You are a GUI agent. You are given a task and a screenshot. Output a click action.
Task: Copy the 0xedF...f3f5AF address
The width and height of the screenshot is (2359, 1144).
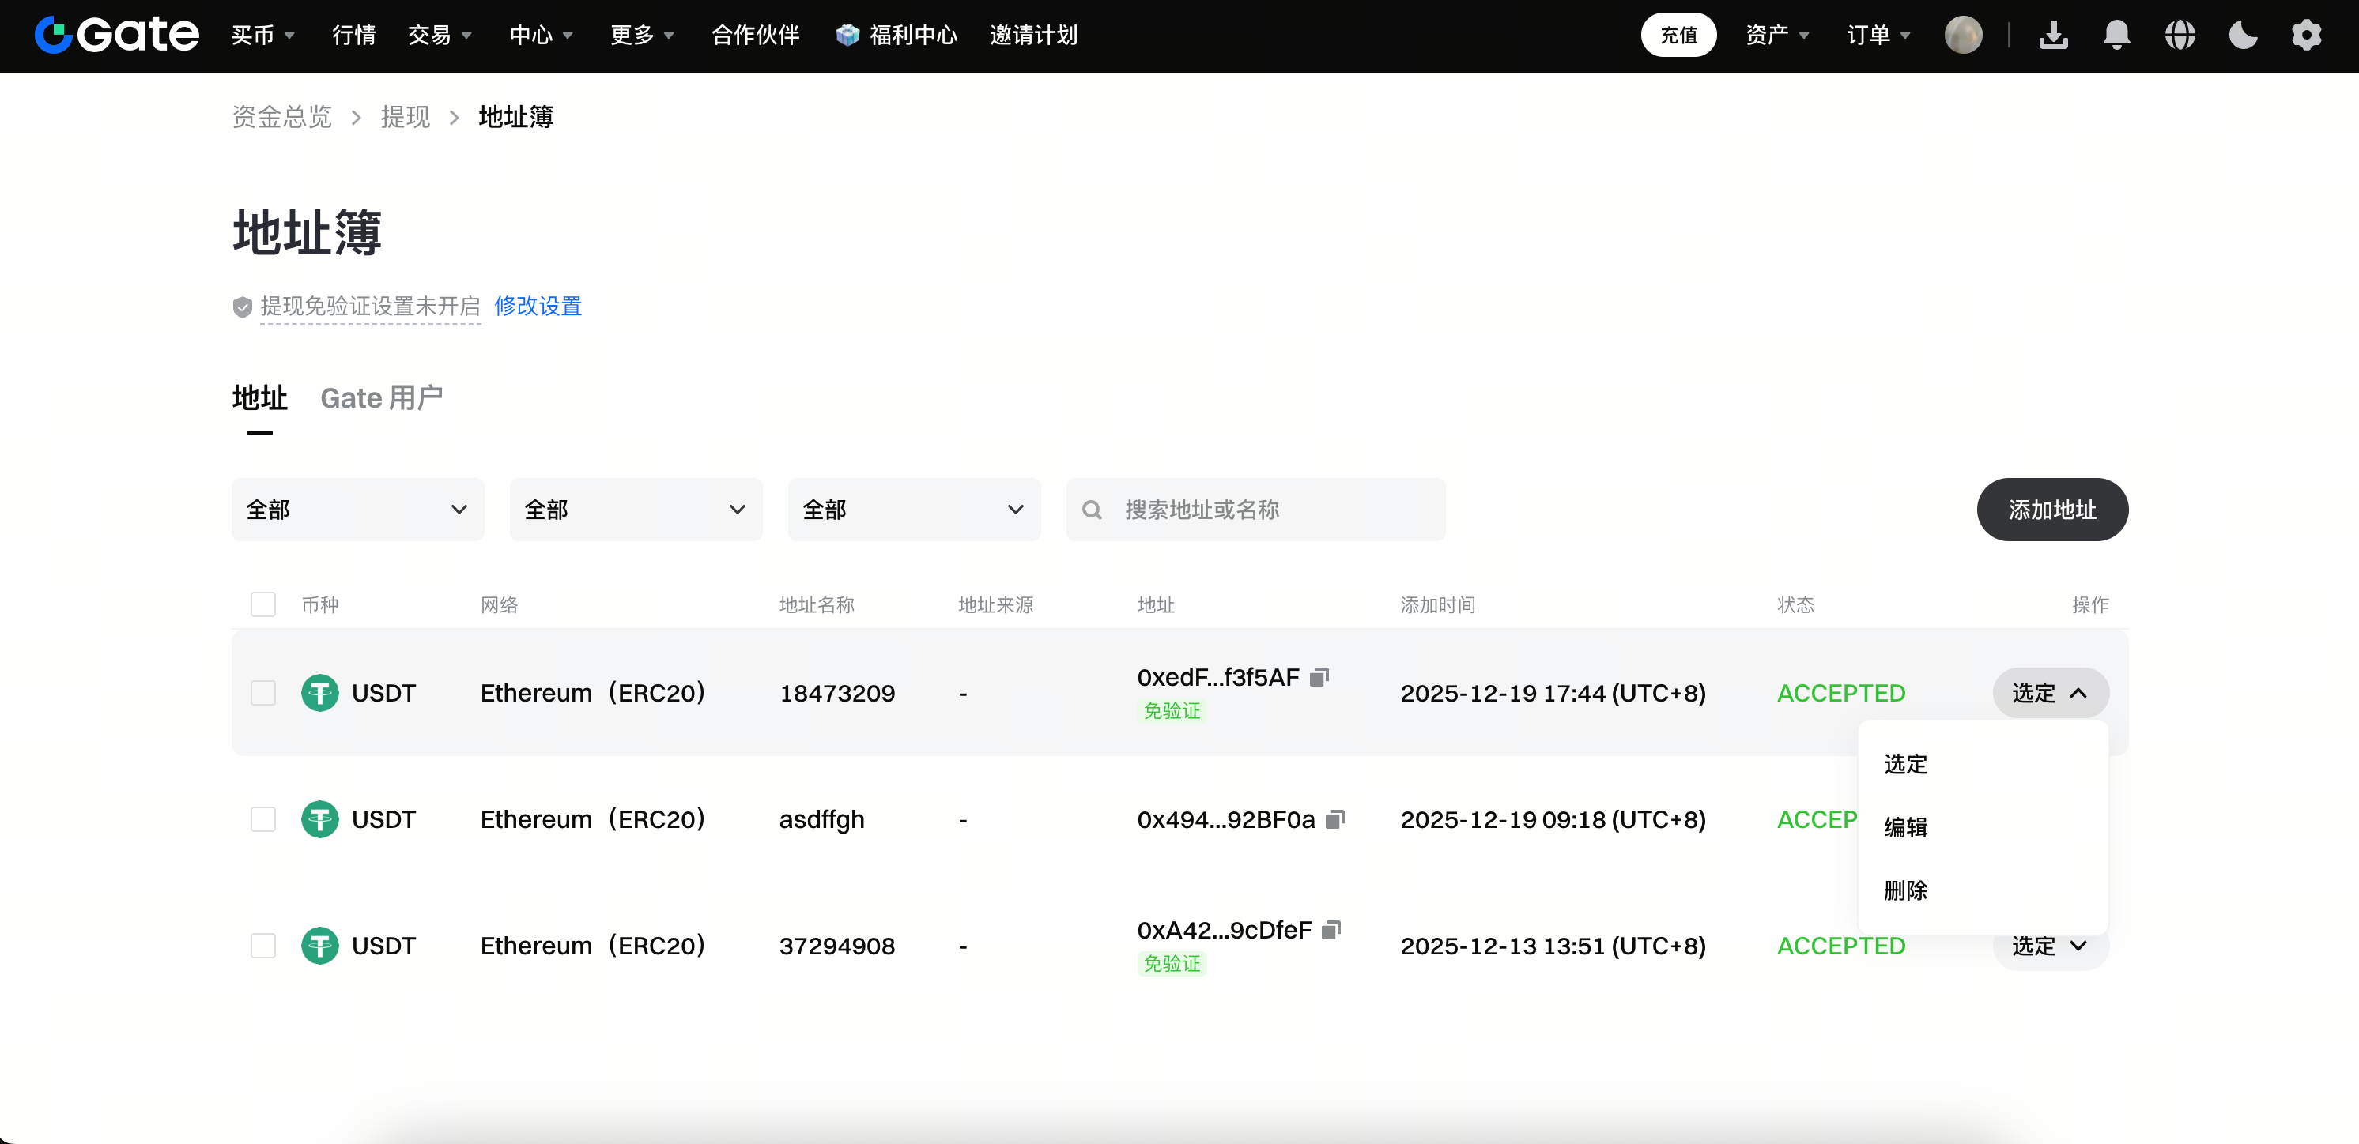1319,677
